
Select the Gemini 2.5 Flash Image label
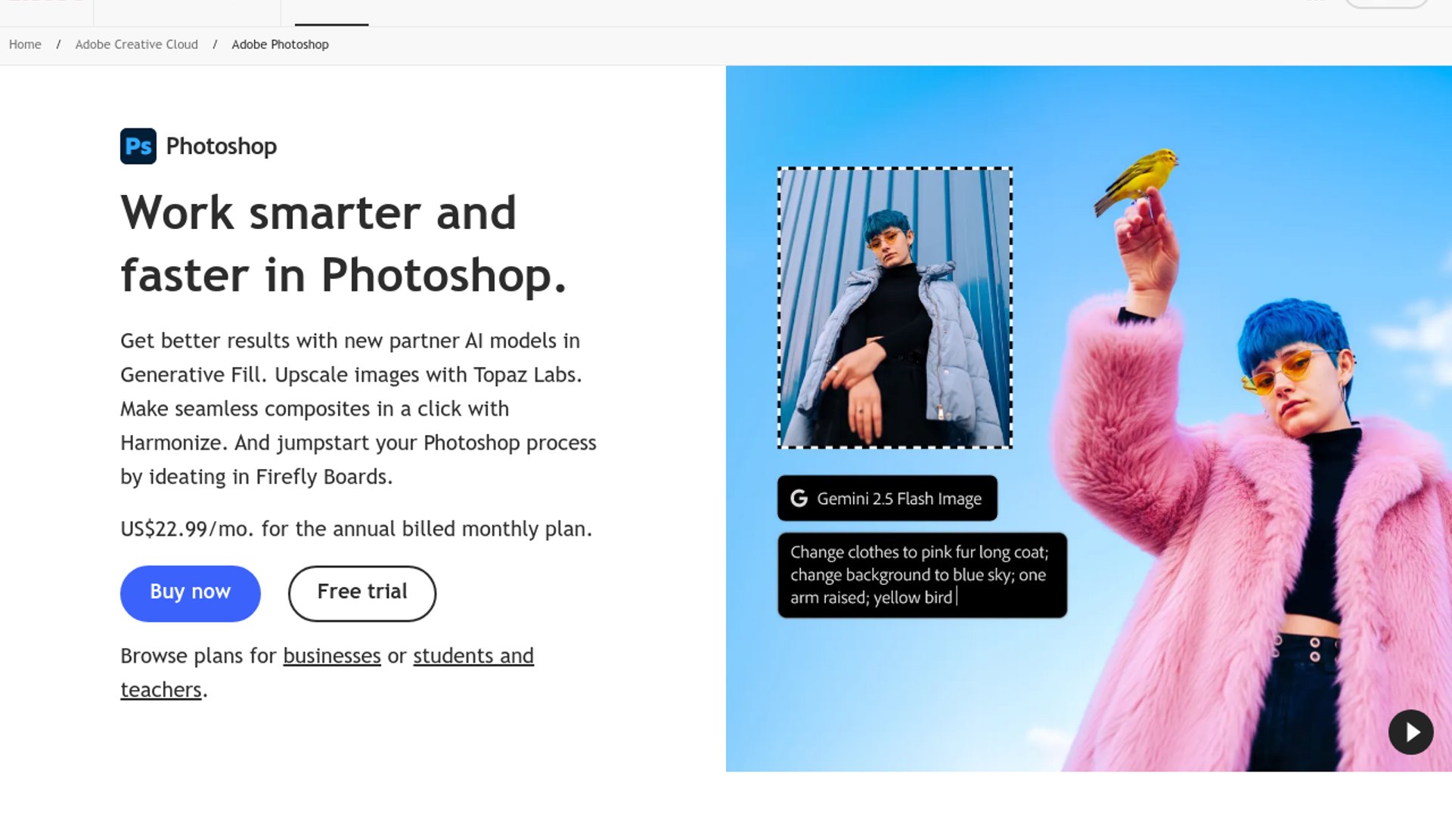[x=898, y=499]
